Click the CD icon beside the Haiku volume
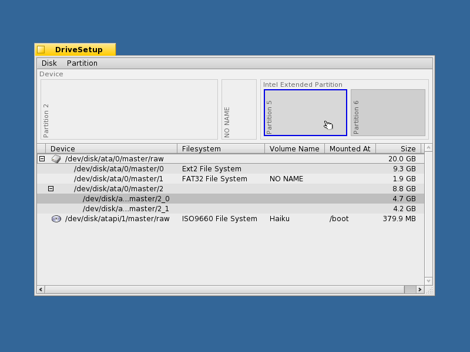This screenshot has width=470, height=352. coord(56,218)
